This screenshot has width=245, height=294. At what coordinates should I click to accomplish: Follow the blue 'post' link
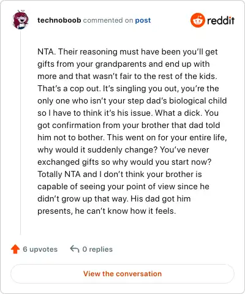[143, 20]
